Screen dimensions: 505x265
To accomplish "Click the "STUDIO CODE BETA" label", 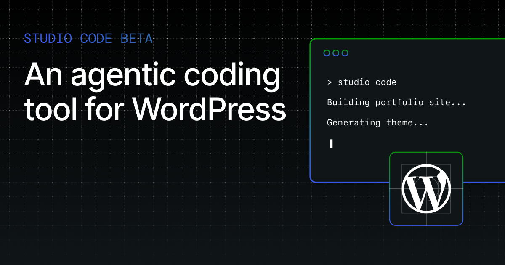I will [88, 39].
